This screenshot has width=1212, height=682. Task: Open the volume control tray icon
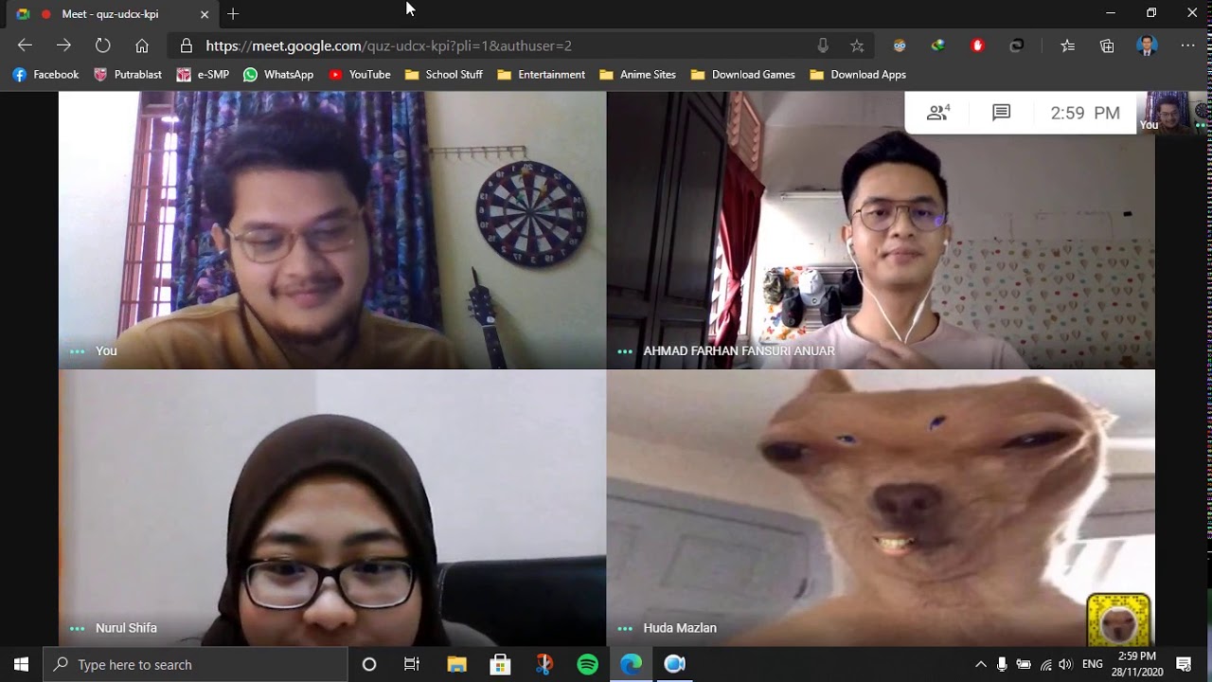(1066, 664)
